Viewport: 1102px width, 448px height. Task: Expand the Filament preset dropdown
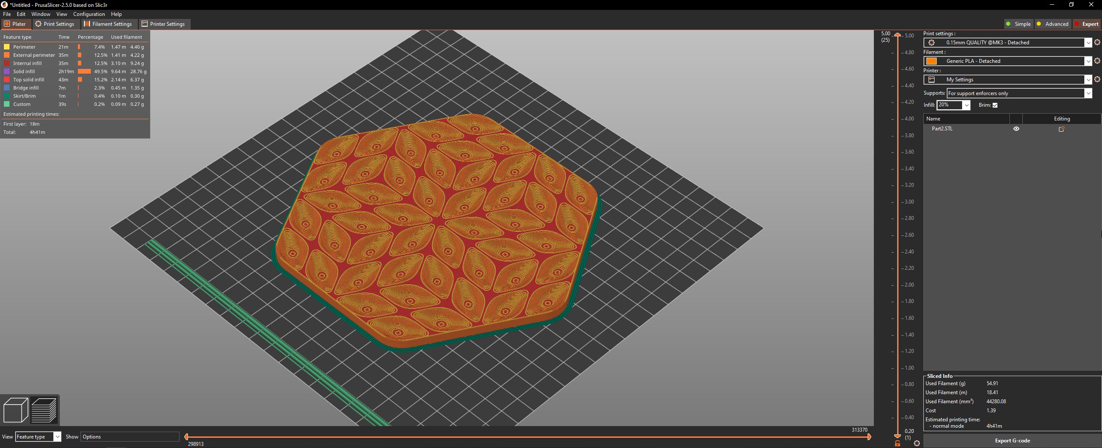[1088, 61]
